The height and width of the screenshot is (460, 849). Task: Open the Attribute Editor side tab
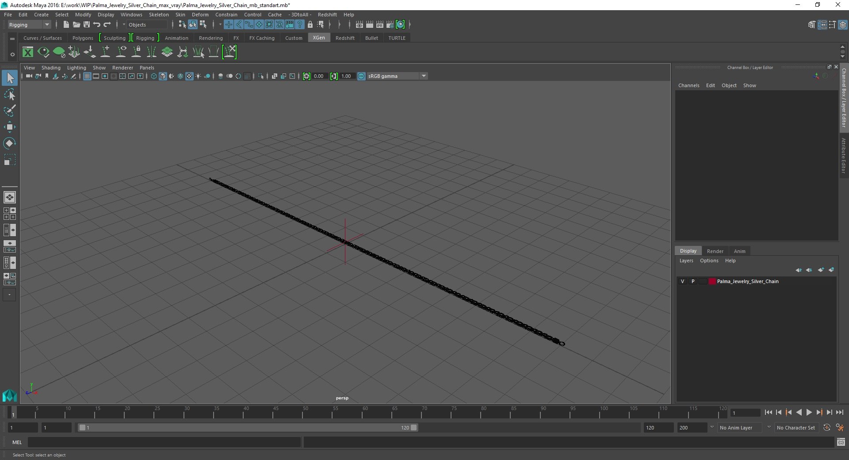pos(844,156)
